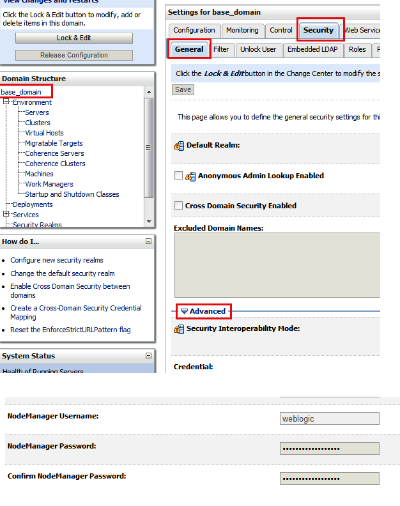Click the Domain Structure scrollbar thumb
The height and width of the screenshot is (506, 400).
click(x=148, y=148)
